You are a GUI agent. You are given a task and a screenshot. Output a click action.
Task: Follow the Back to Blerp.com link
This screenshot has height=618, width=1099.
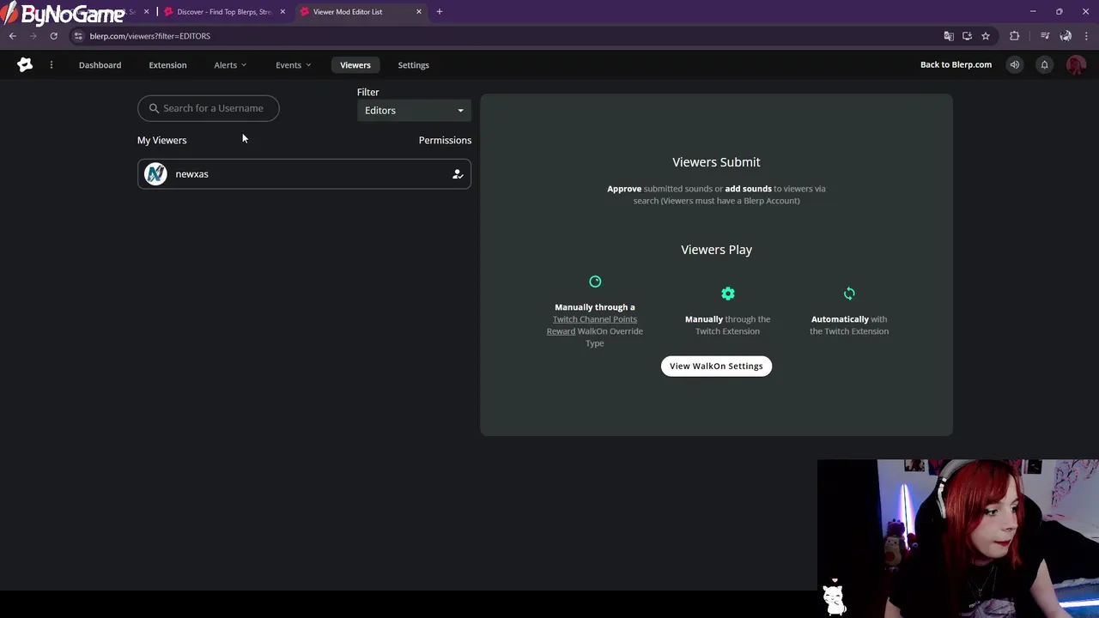coord(956,64)
